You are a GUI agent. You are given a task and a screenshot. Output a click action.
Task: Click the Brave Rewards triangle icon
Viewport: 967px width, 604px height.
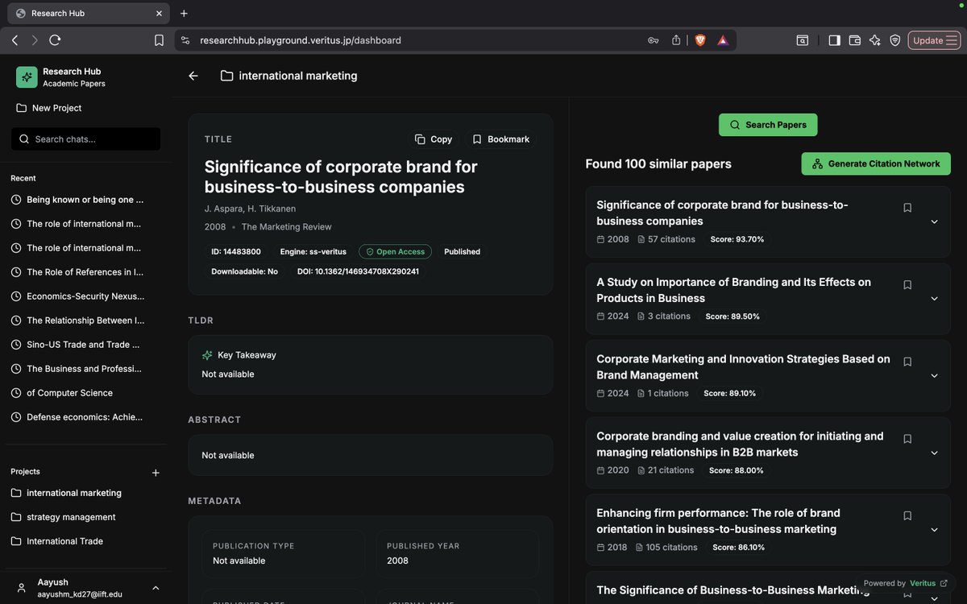723,40
